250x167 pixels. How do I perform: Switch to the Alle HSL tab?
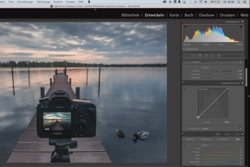pos(238,139)
